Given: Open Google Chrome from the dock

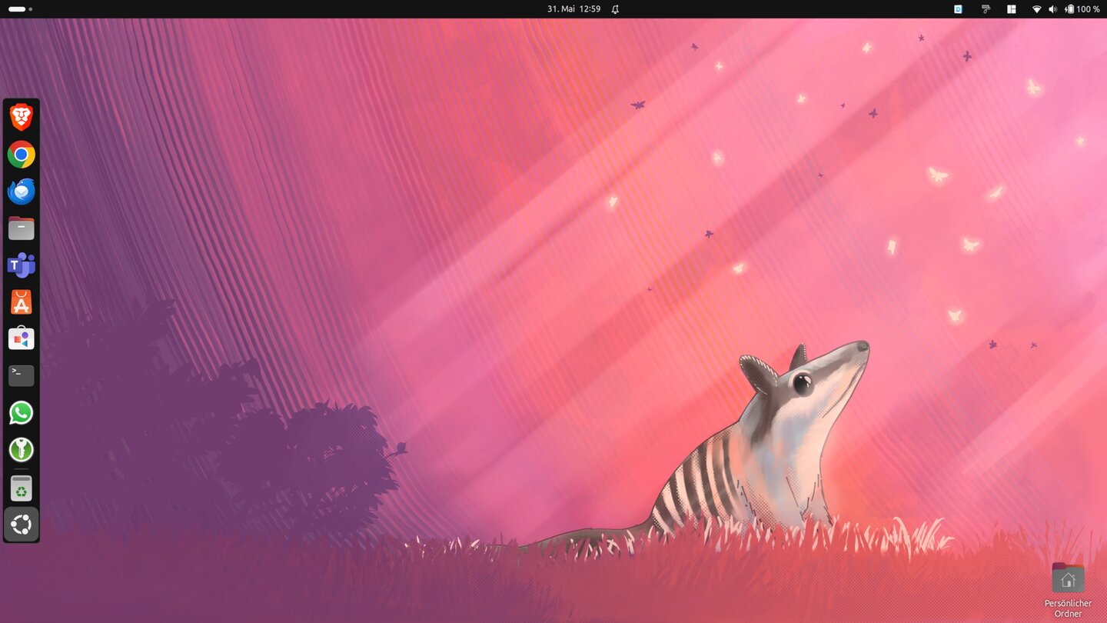Looking at the screenshot, I should point(22,155).
